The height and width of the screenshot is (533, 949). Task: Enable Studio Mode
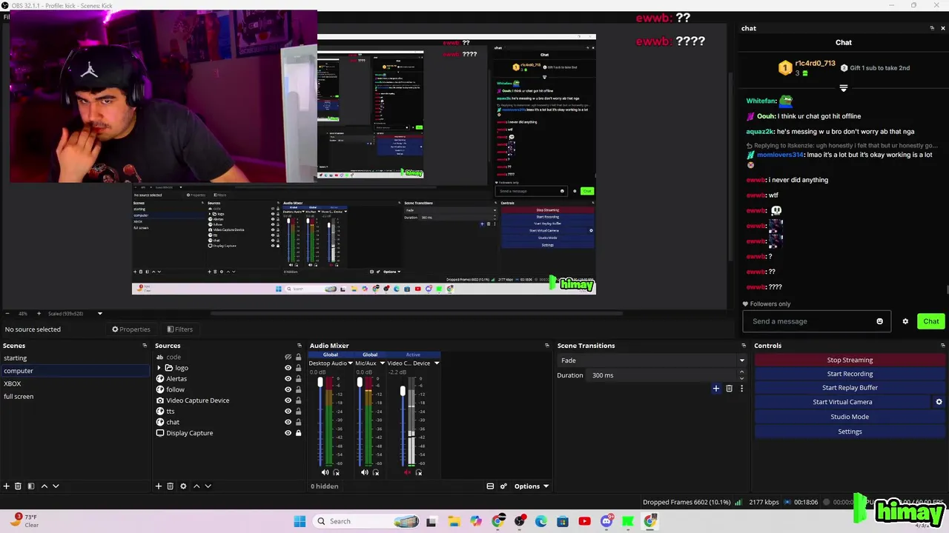(x=850, y=417)
